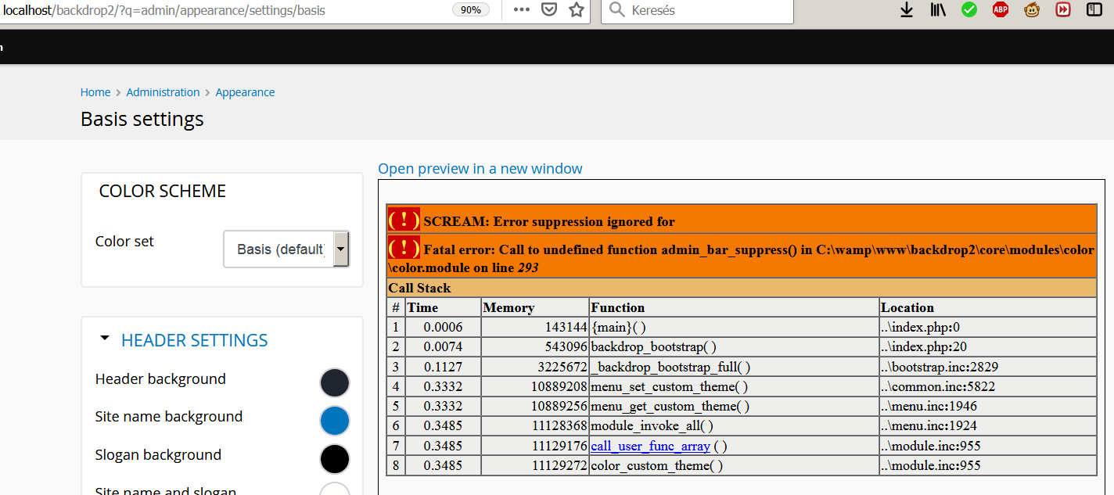This screenshot has width=1114, height=495.
Task: Click the Header background color swatch
Action: [335, 382]
